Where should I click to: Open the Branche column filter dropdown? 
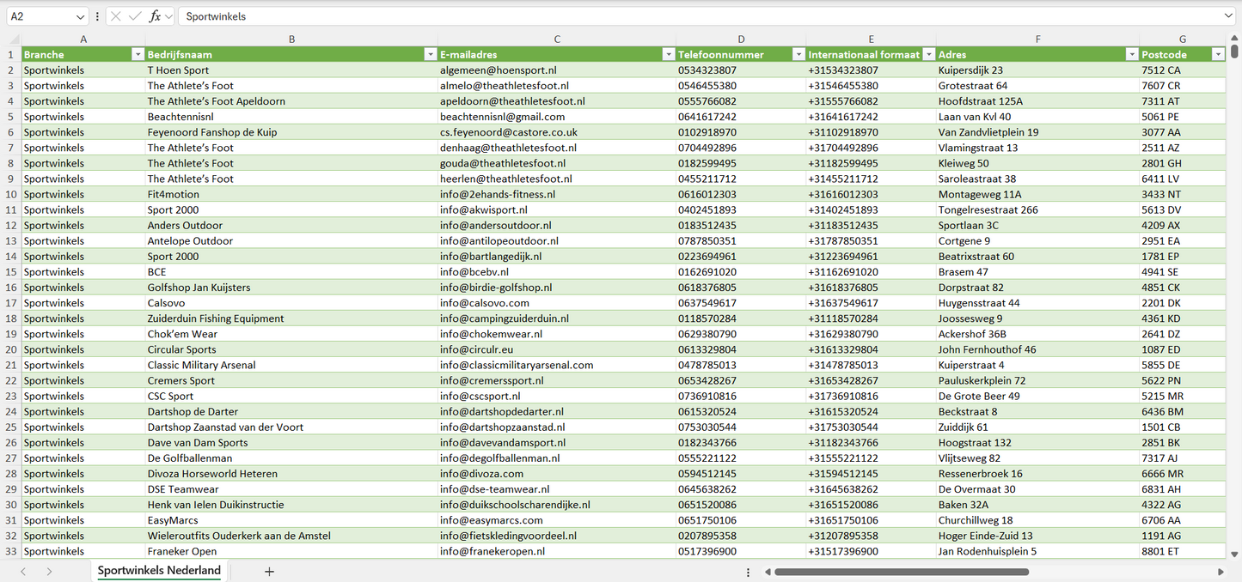(138, 54)
